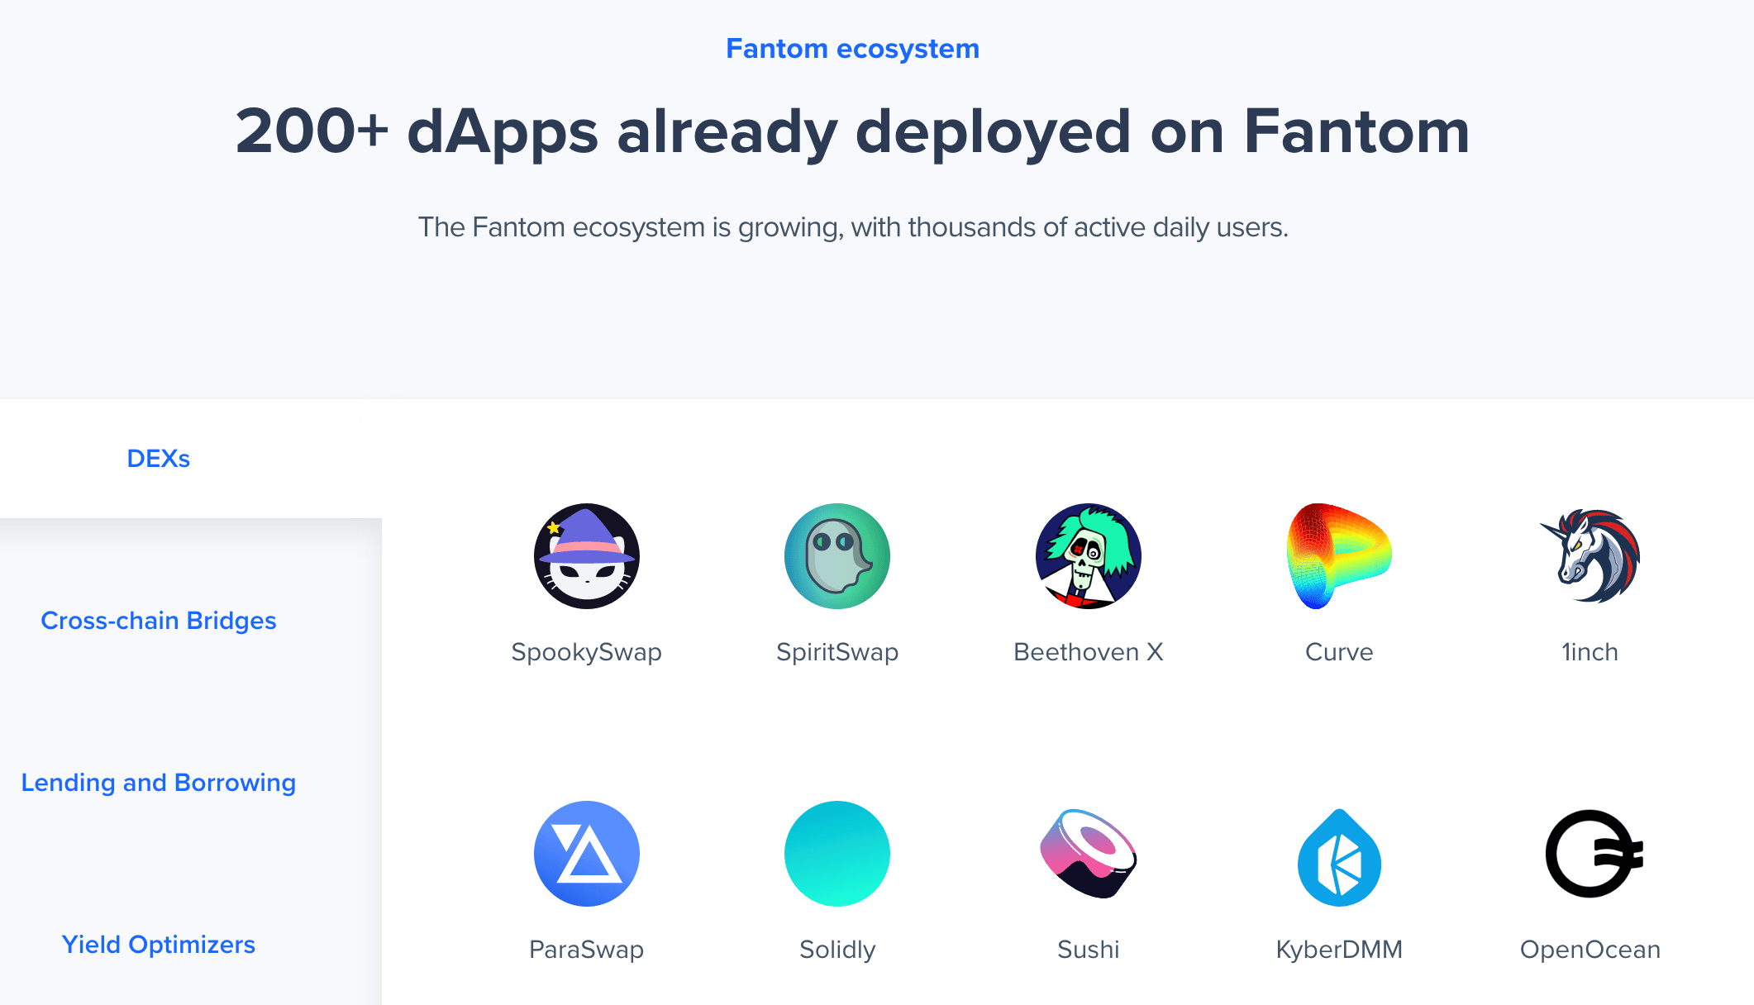Screen dimensions: 1754x1005
Task: Click the Fantom ecosystem heading
Action: 853,49
